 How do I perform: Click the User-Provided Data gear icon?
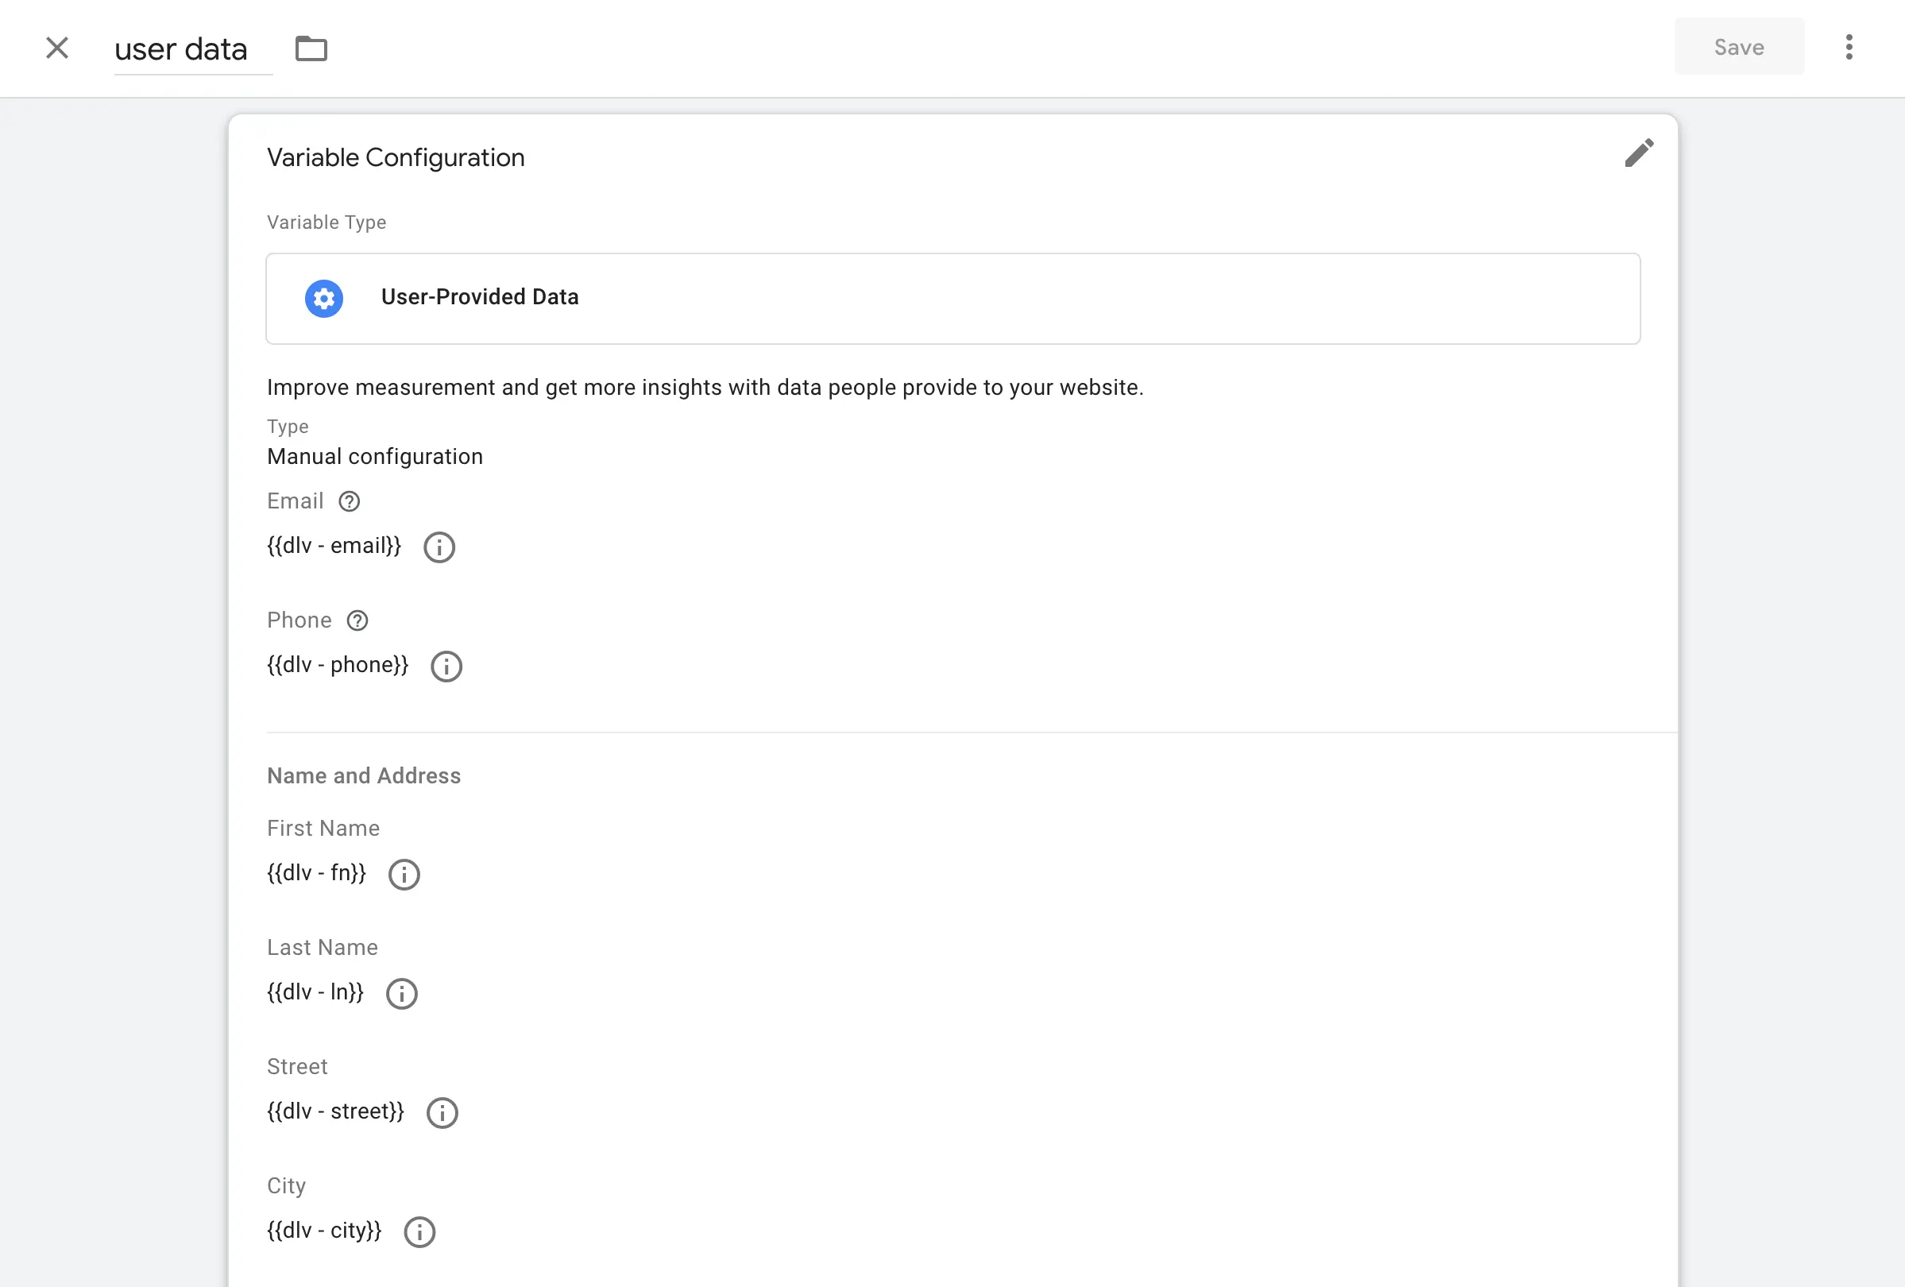click(x=324, y=299)
